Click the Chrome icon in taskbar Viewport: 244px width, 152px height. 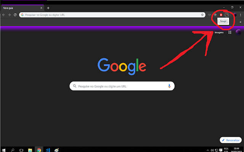(39, 150)
